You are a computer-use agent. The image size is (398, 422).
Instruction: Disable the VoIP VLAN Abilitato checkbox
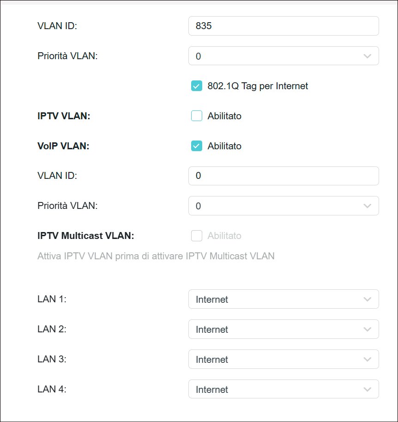point(197,146)
